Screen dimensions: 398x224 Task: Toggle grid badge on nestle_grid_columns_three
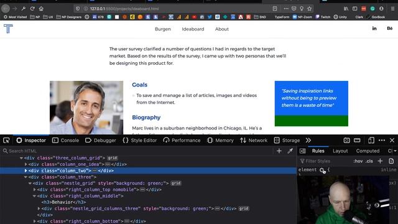click(243, 208)
